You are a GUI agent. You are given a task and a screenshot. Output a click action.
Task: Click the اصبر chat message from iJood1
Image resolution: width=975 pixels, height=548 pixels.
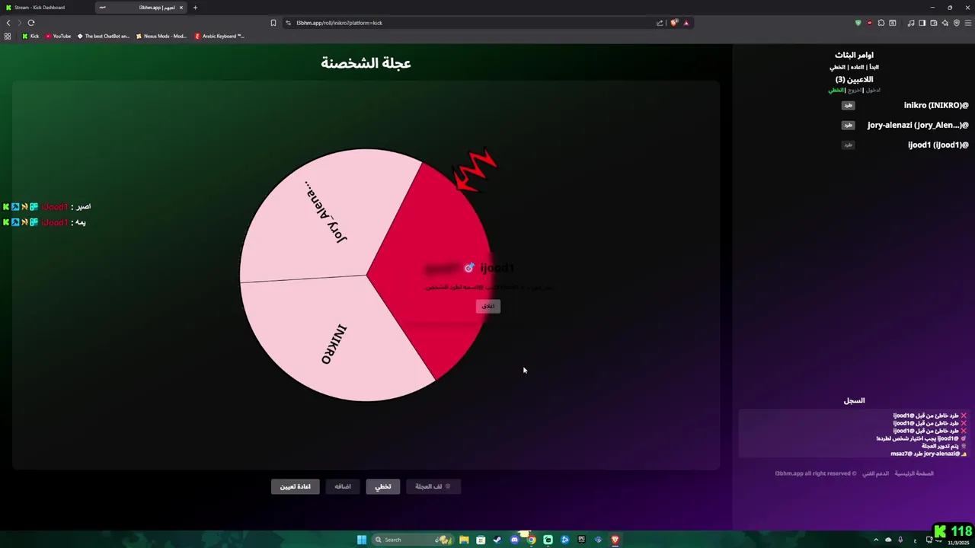47,206
